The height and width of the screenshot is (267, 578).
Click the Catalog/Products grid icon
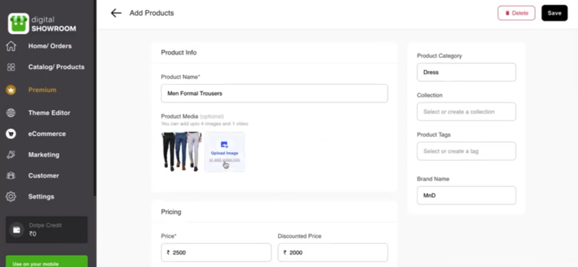pyautogui.click(x=11, y=67)
